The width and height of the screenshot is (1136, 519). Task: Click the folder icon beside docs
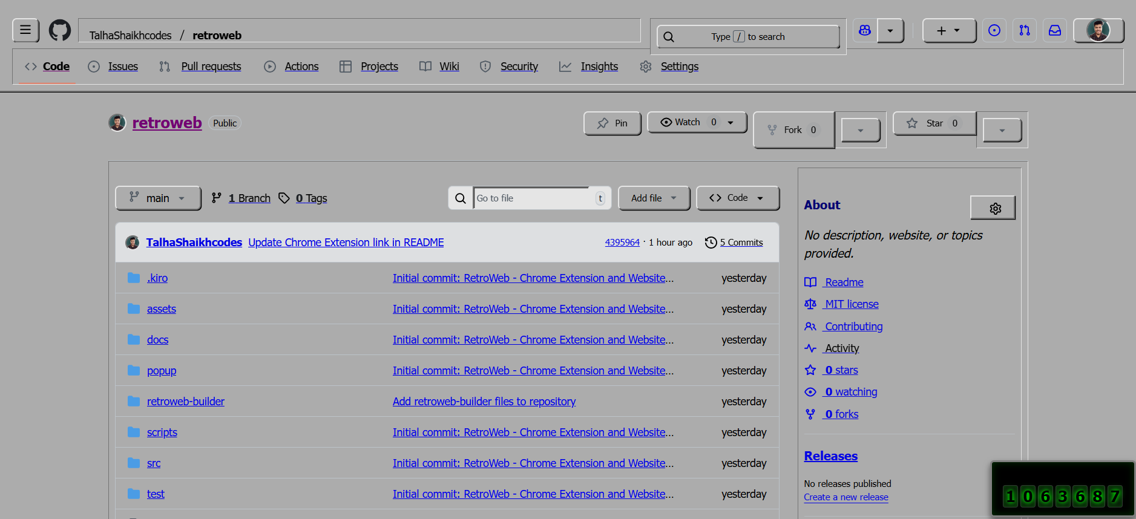tap(134, 339)
